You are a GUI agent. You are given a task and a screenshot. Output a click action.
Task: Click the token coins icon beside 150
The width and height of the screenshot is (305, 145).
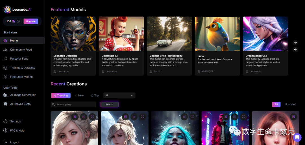pos(14,21)
